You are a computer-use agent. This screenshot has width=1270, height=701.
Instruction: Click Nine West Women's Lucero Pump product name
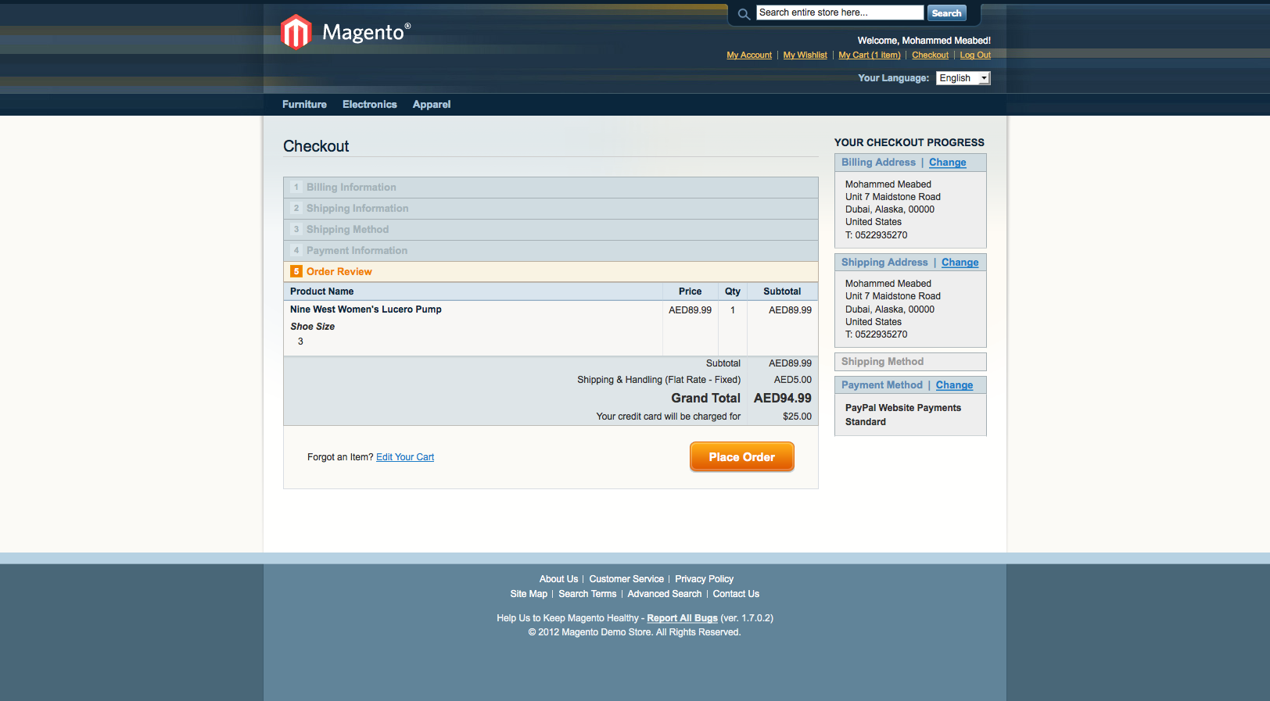click(366, 309)
